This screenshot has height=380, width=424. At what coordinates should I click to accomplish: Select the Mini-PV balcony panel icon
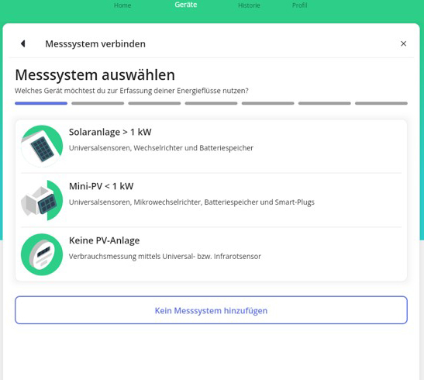[x=42, y=200]
